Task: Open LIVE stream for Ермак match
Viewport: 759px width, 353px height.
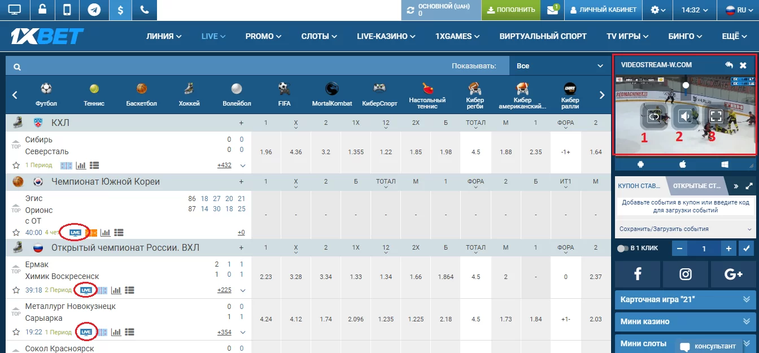Action: tap(86, 290)
